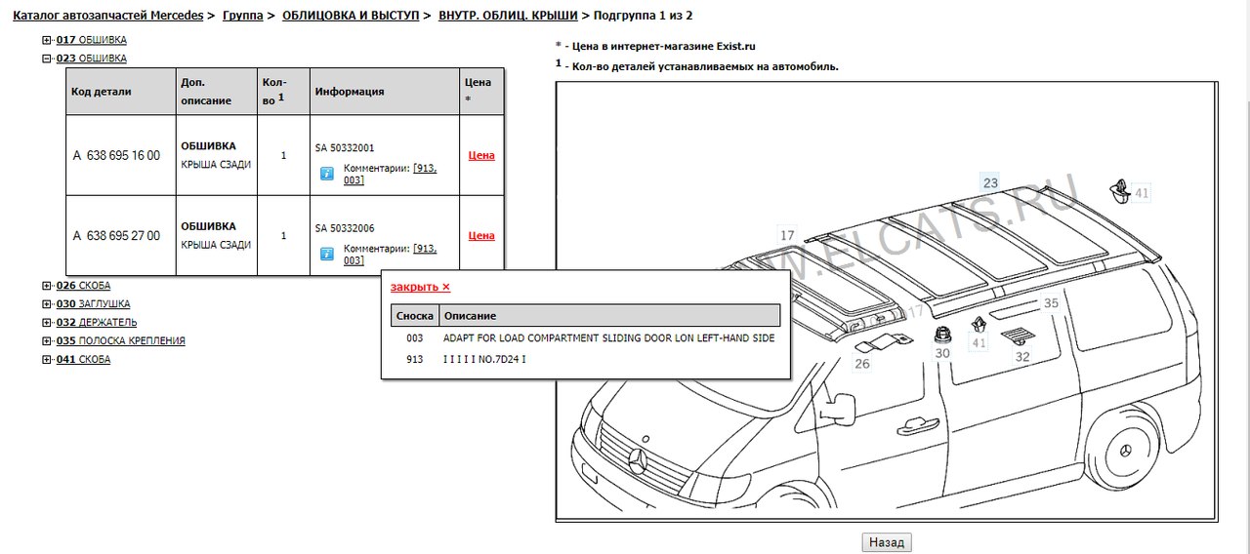Viewport: 1250px width, 554px height.
Task: Click info icon in SA 50332001 row
Action: tap(327, 174)
